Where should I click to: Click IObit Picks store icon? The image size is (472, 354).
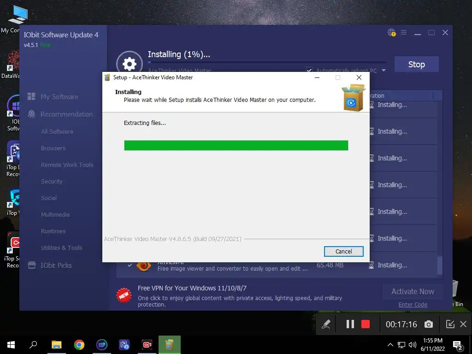32,265
